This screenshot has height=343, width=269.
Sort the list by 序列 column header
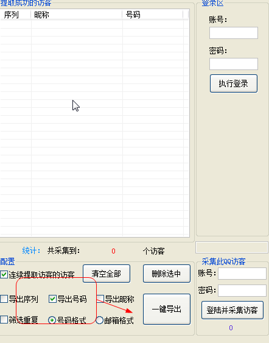coord(15,15)
